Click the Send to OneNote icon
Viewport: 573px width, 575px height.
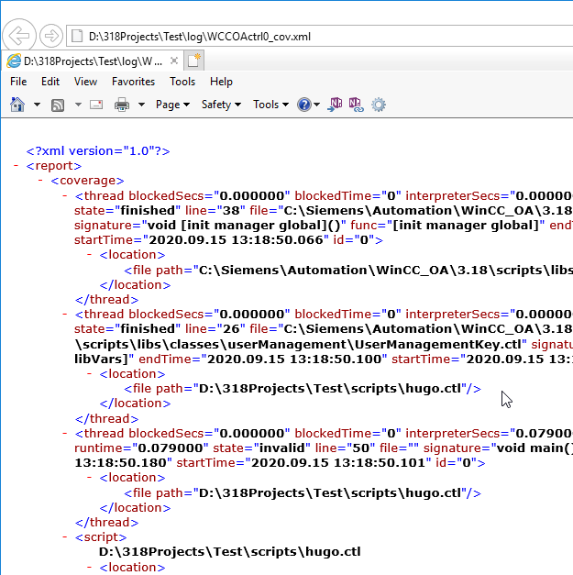[x=336, y=105]
